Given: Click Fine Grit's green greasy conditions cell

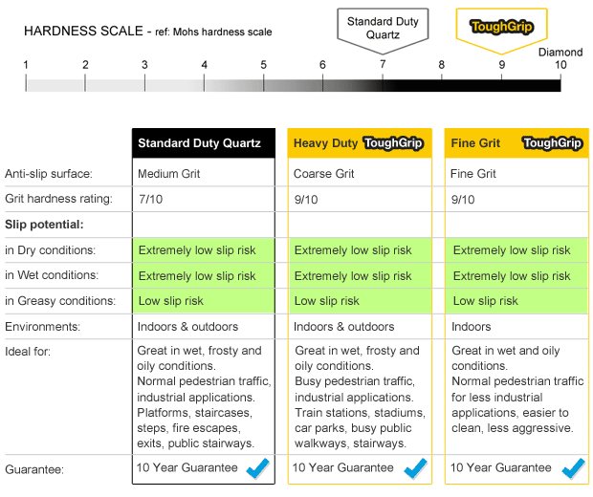Looking at the screenshot, I should 518,301.
